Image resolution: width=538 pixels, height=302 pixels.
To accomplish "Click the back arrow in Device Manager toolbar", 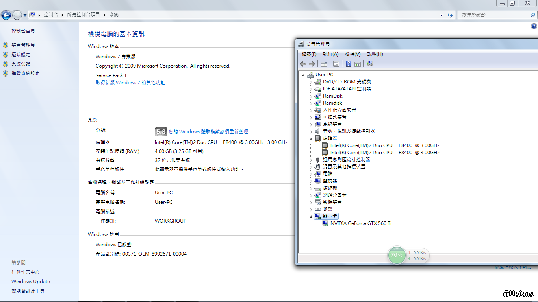I will [x=302, y=64].
